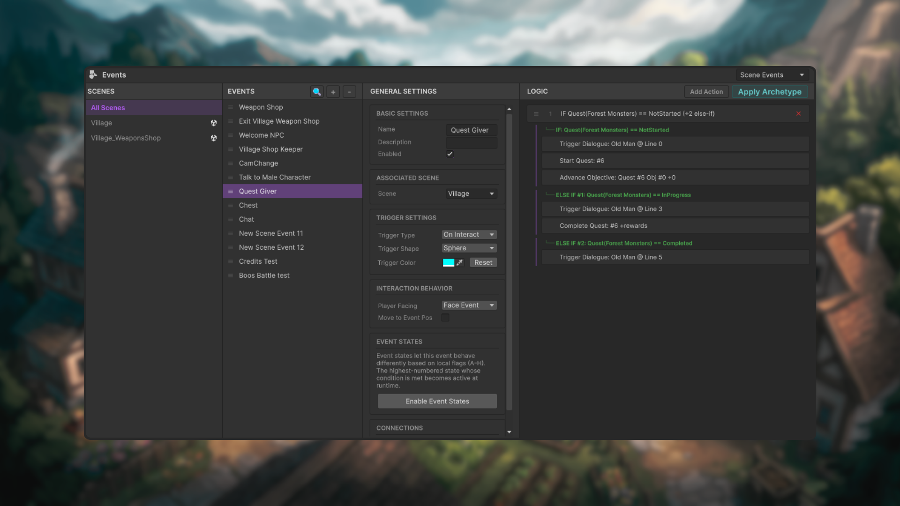Click drag handle beside Quest Giver
900x506 pixels.
coord(231,191)
